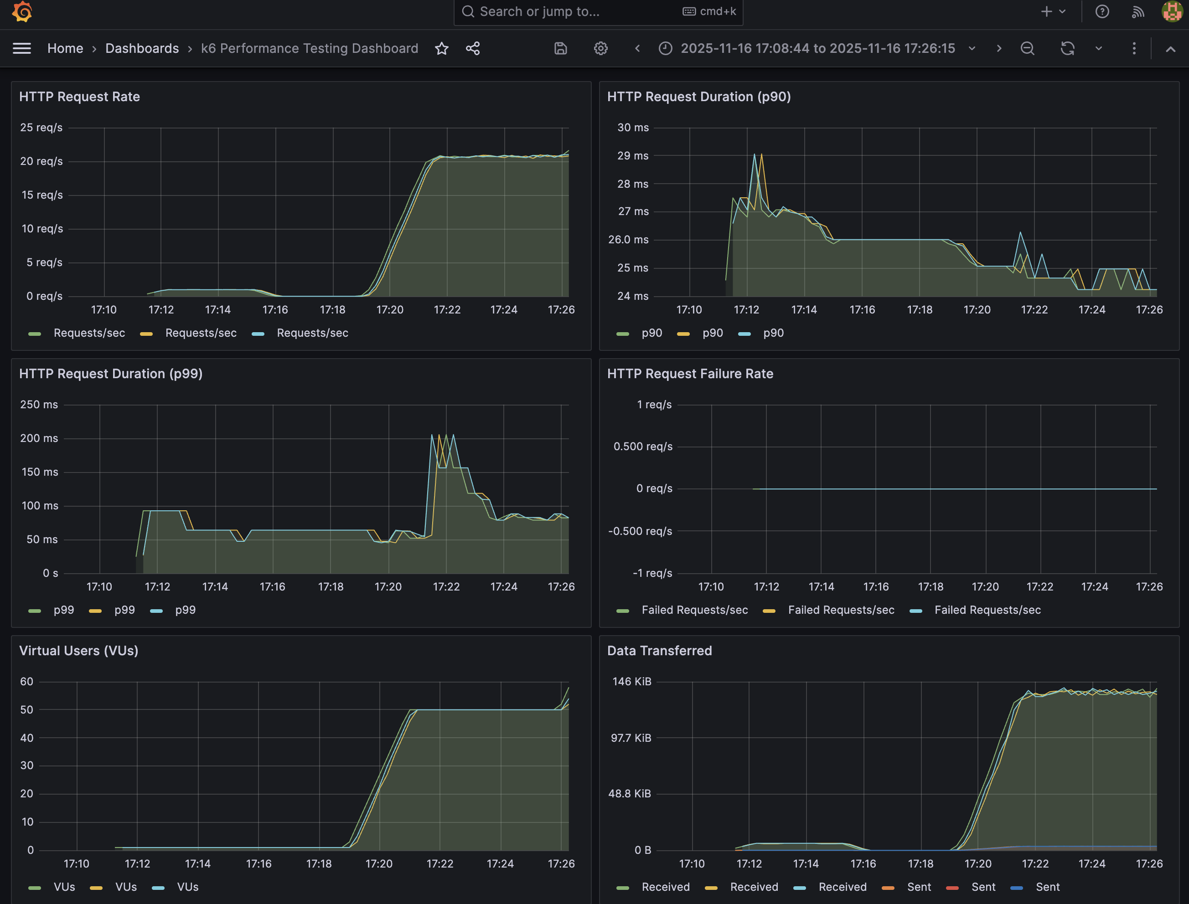Screen dimensions: 1189x904
Task: Open the hamburger navigation menu
Action: (22, 48)
